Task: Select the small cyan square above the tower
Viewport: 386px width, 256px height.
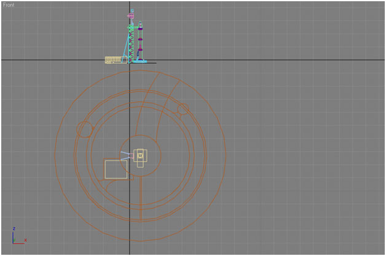Action: (132, 10)
